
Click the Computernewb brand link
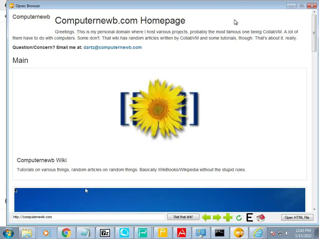[31, 17]
